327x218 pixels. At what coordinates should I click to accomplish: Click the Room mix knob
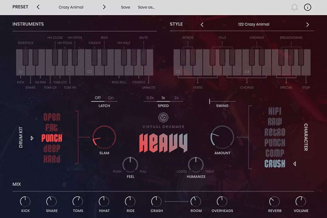[x=196, y=202]
